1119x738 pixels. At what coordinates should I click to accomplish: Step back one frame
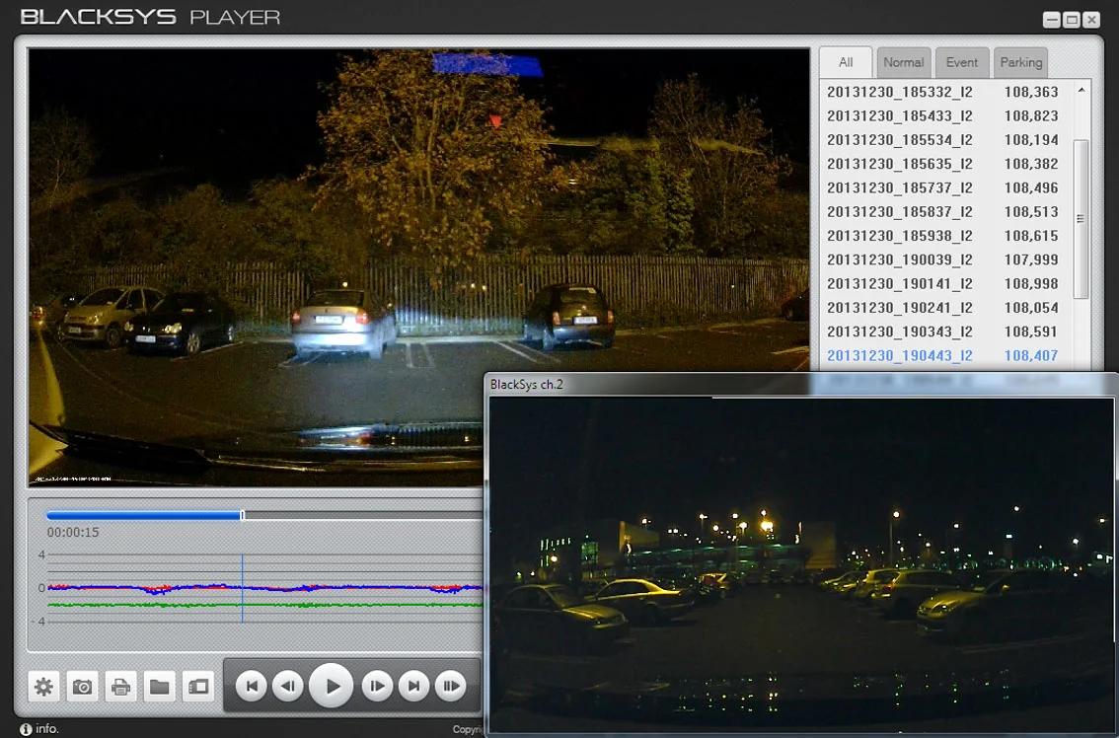pos(288,686)
